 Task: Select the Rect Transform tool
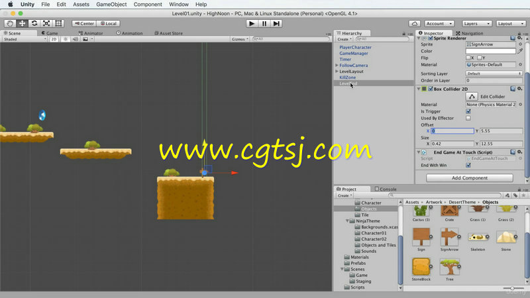click(58, 23)
